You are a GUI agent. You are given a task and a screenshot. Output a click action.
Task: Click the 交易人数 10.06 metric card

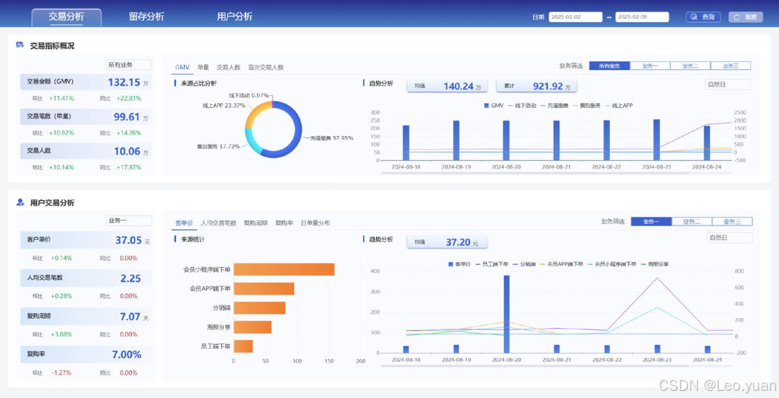click(86, 151)
